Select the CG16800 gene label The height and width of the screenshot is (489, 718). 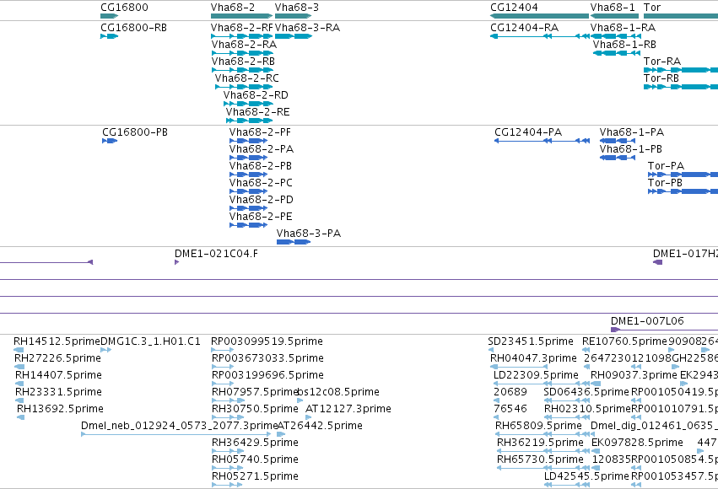tap(124, 8)
